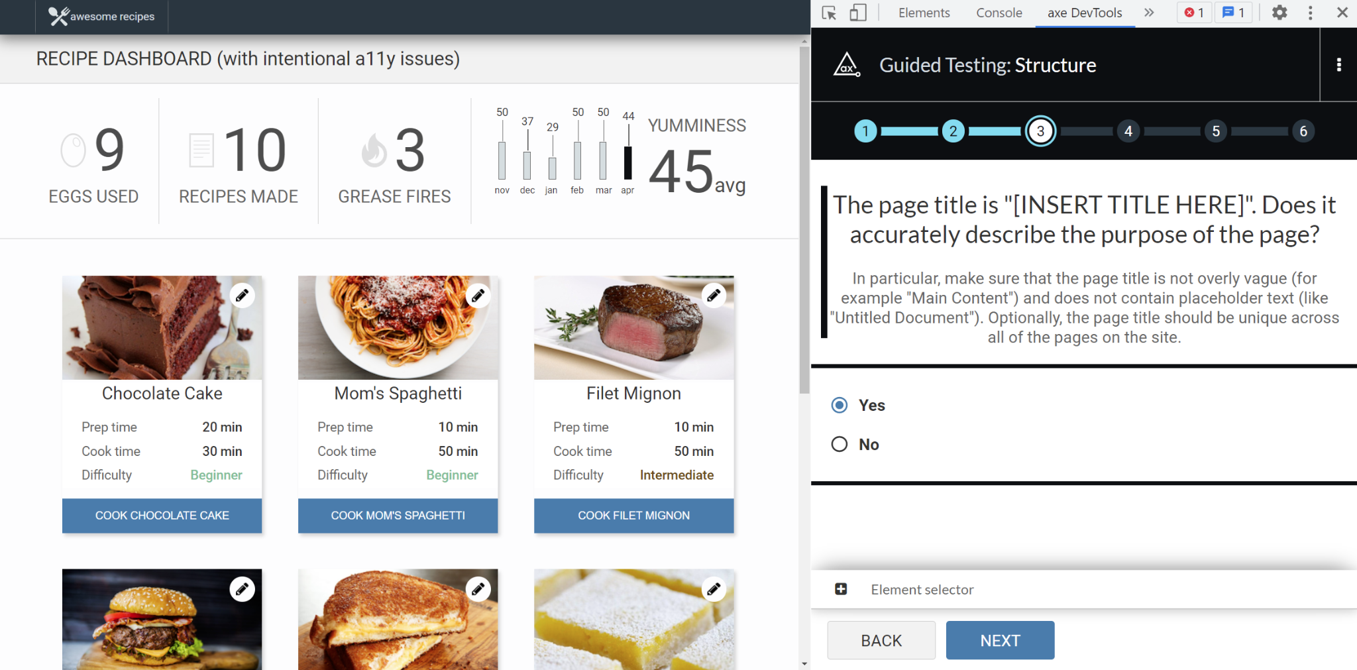Expand the Element selector section
Image resolution: width=1357 pixels, height=670 pixels.
840,588
